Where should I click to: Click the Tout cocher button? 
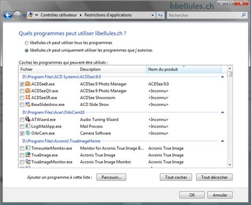click(x=176, y=177)
